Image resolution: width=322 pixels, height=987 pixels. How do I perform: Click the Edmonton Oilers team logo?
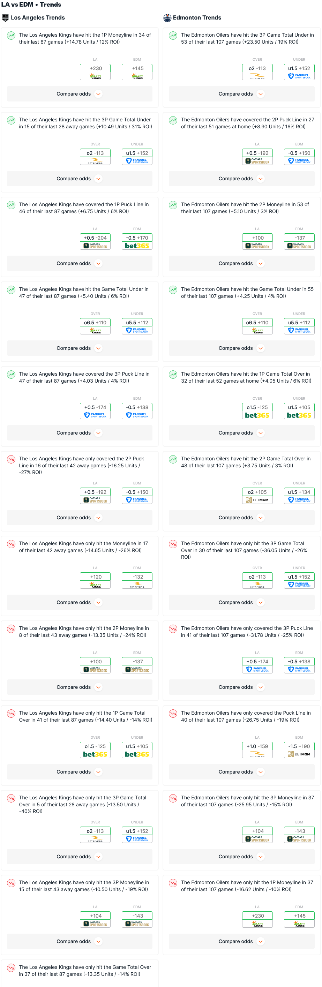(167, 18)
